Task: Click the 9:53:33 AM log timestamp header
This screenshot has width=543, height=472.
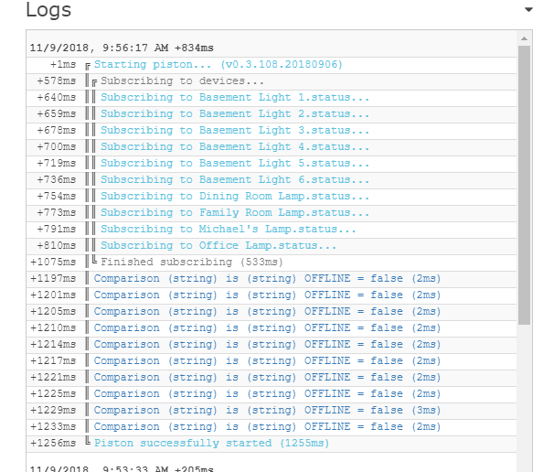Action: coord(122,468)
